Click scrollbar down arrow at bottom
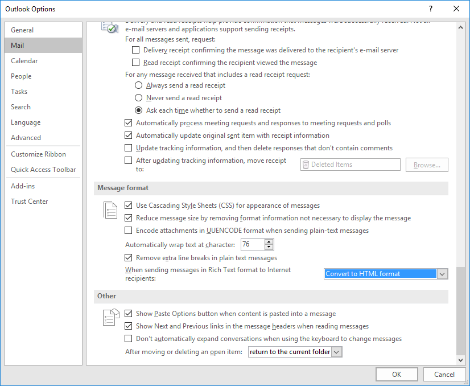The width and height of the screenshot is (470, 386). (460, 360)
